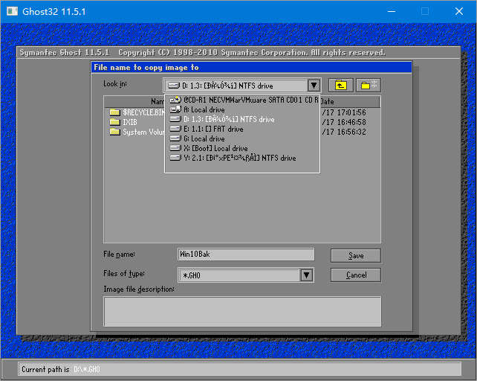Focus the File name field containing Win10Bak
Screen dimensions: 477x381
[246, 254]
